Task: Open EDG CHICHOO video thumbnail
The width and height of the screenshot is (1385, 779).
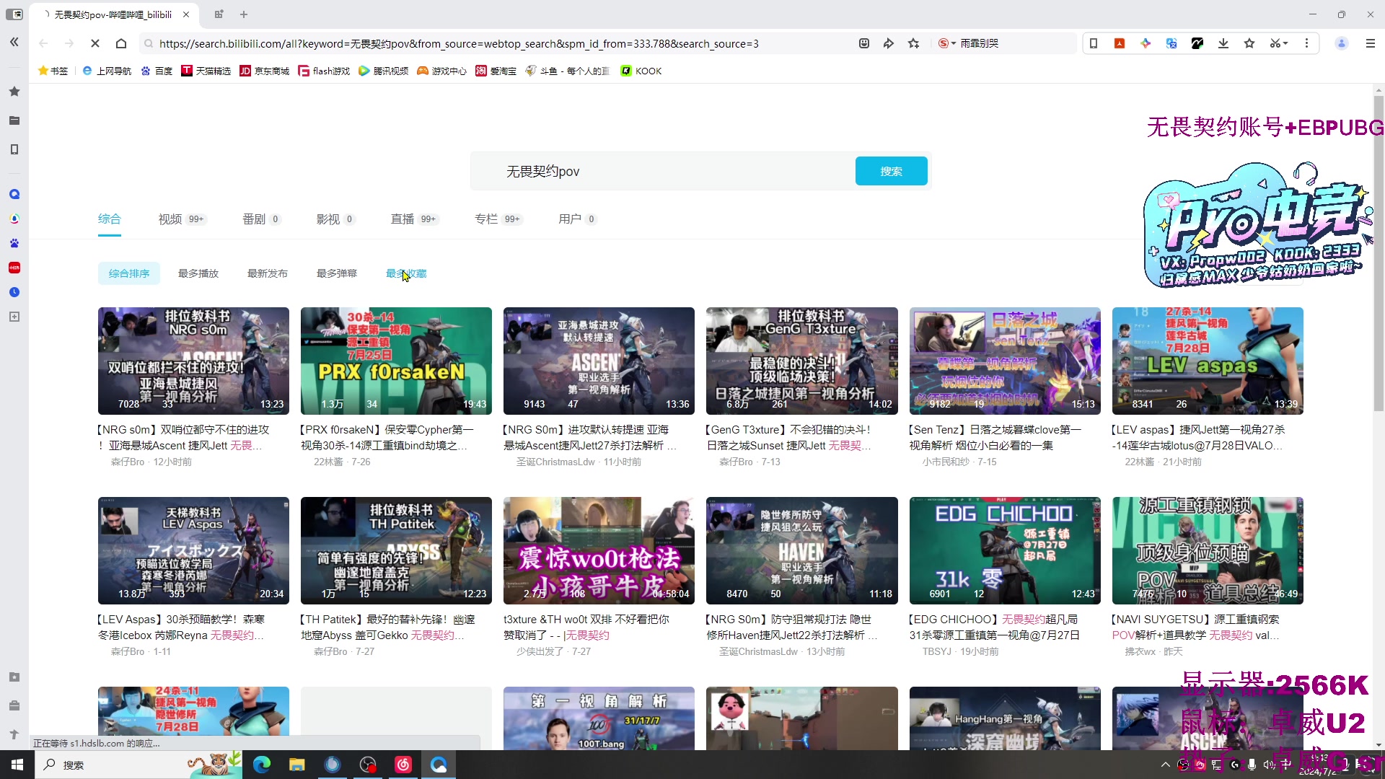Action: pos(1005,550)
